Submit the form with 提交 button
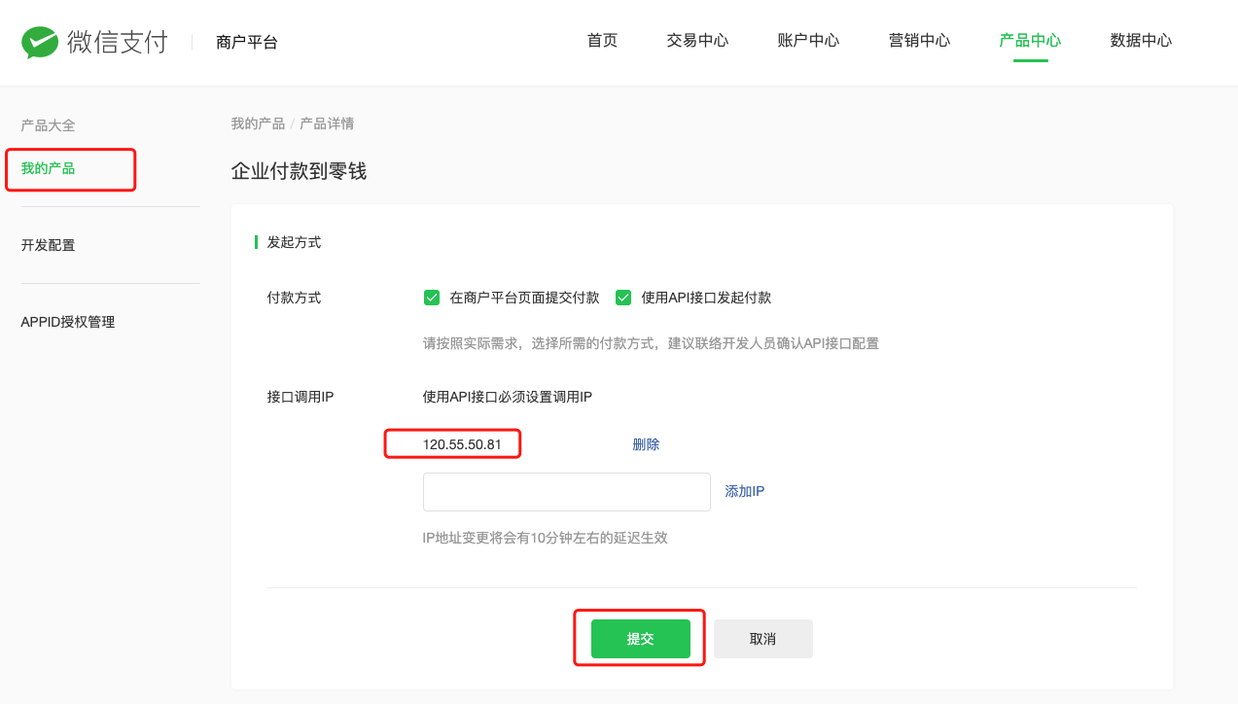This screenshot has height=704, width=1238. 641,639
